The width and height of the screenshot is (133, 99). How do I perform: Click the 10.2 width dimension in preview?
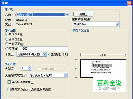click(x=103, y=55)
